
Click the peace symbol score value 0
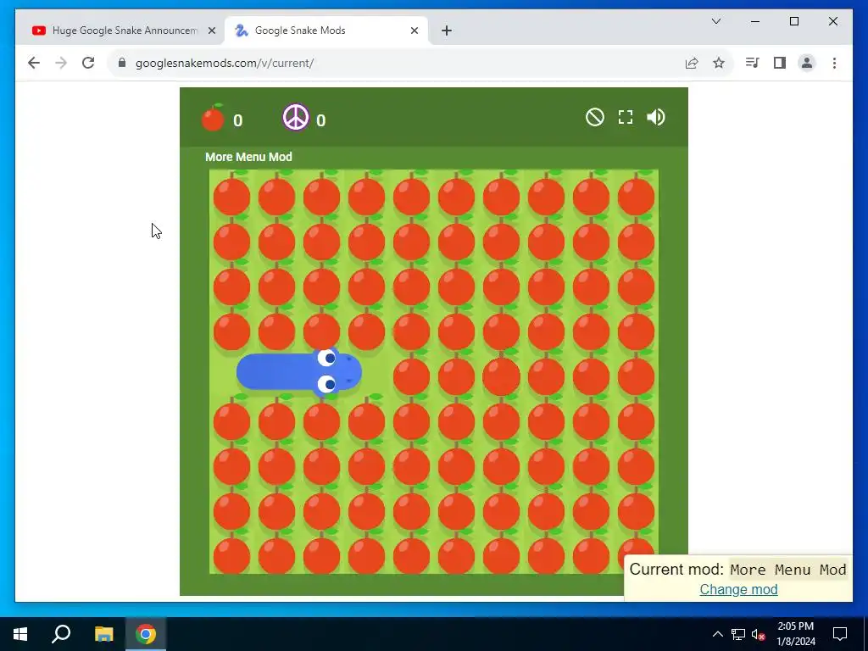(321, 120)
